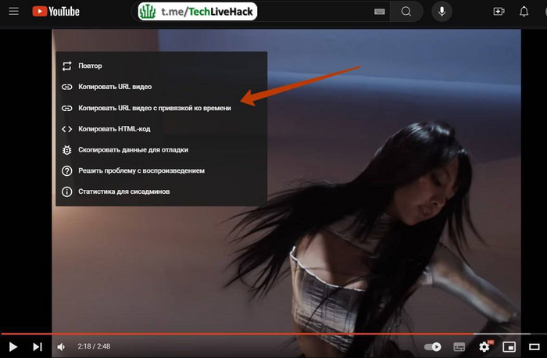Play the video

(x=13, y=347)
